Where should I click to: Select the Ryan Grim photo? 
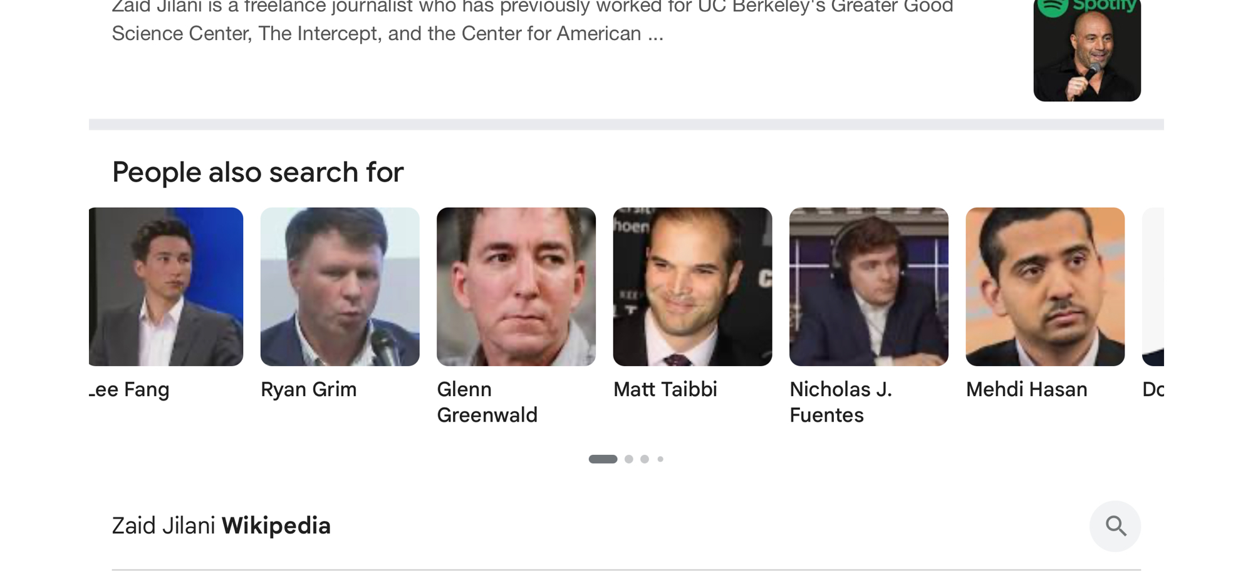(x=340, y=287)
